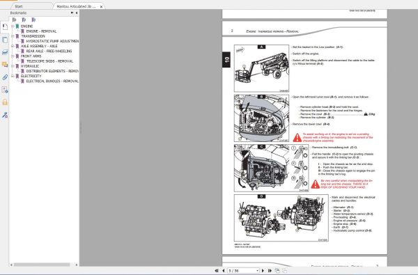Click the previous view icon in navigation bar
Image resolution: width=418 pixels, height=275 pixels.
[277, 271]
